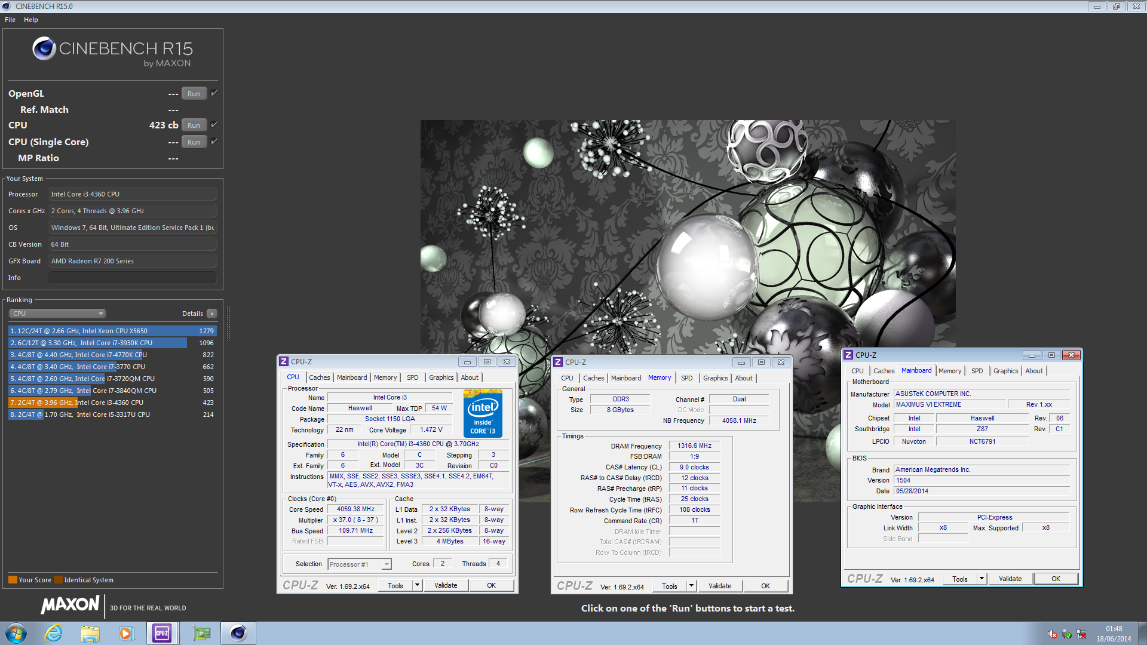The width and height of the screenshot is (1147, 645).
Task: Click GFX Board AMD Radeon R7 200 Series
Action: point(133,261)
